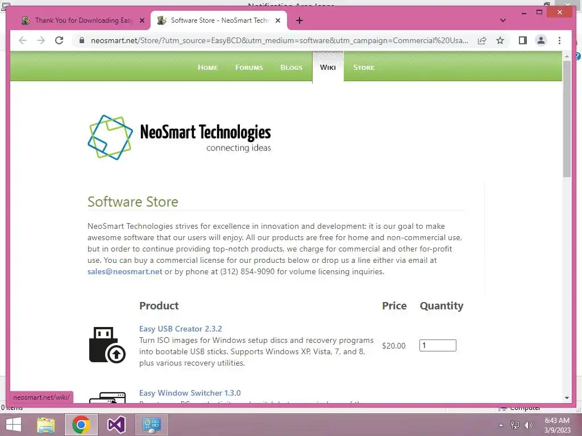
Task: Open the volume tray icon
Action: point(528,425)
